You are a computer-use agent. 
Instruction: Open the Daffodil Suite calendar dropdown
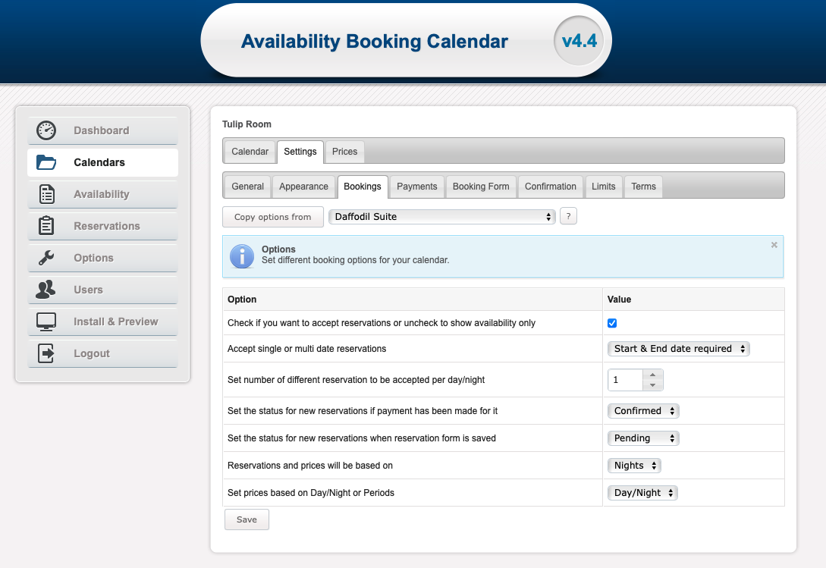coord(442,217)
